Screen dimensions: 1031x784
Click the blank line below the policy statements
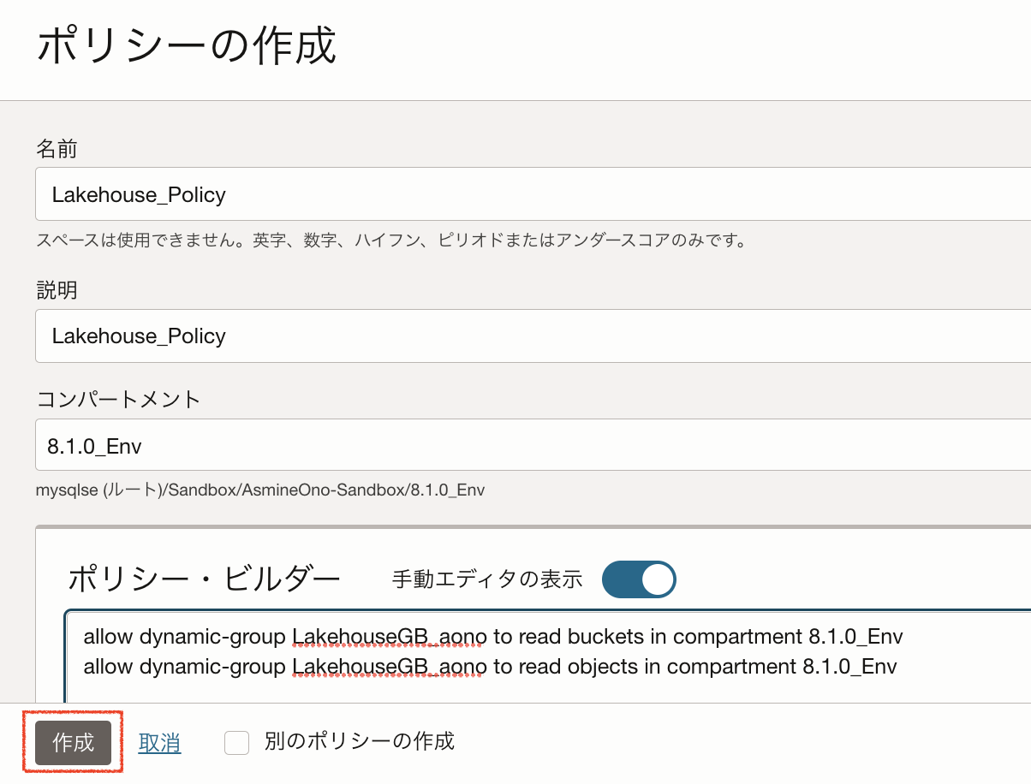(514, 692)
